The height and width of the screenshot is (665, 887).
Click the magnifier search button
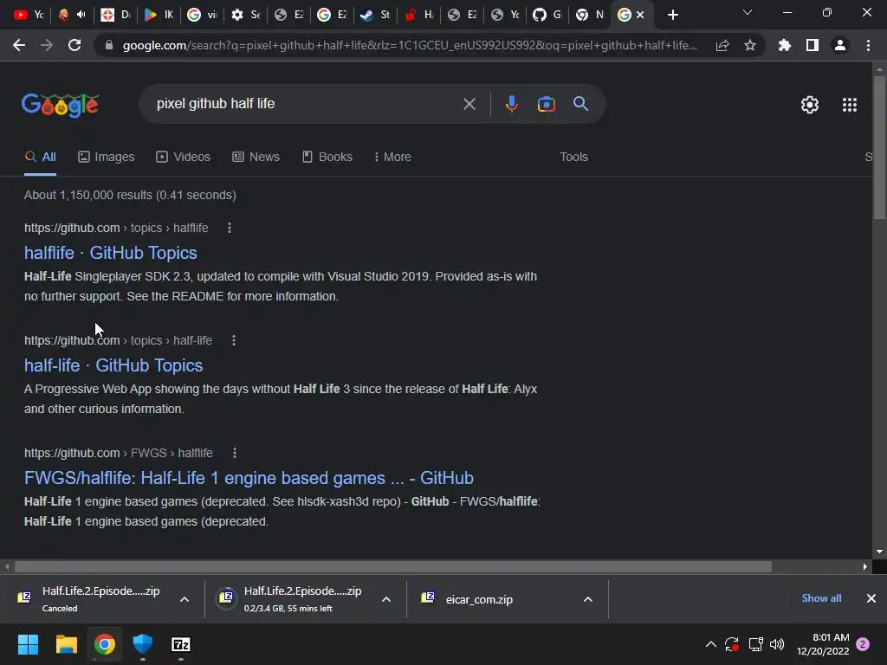(x=580, y=104)
